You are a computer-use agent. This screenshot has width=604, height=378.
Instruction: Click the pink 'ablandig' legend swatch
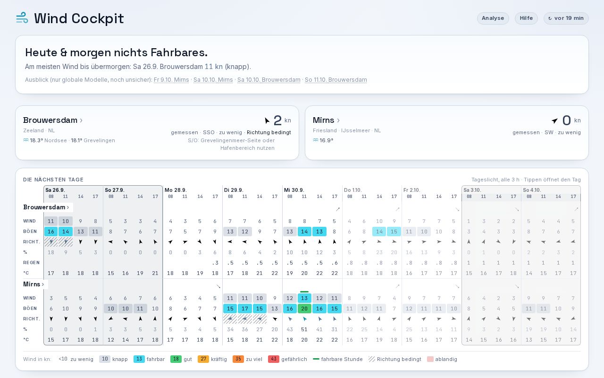click(430, 359)
